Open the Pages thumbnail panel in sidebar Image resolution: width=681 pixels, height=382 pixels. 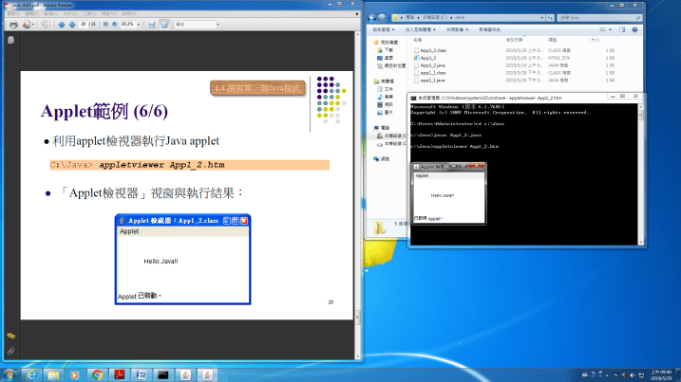[x=10, y=41]
